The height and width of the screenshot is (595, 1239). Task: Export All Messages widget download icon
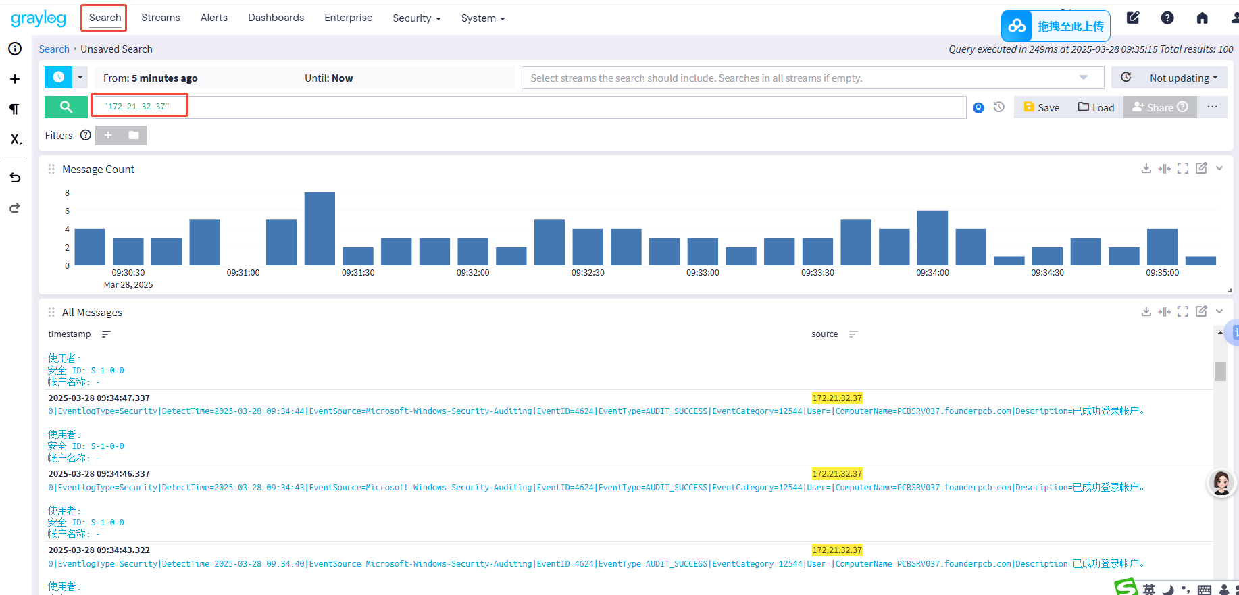(1146, 311)
